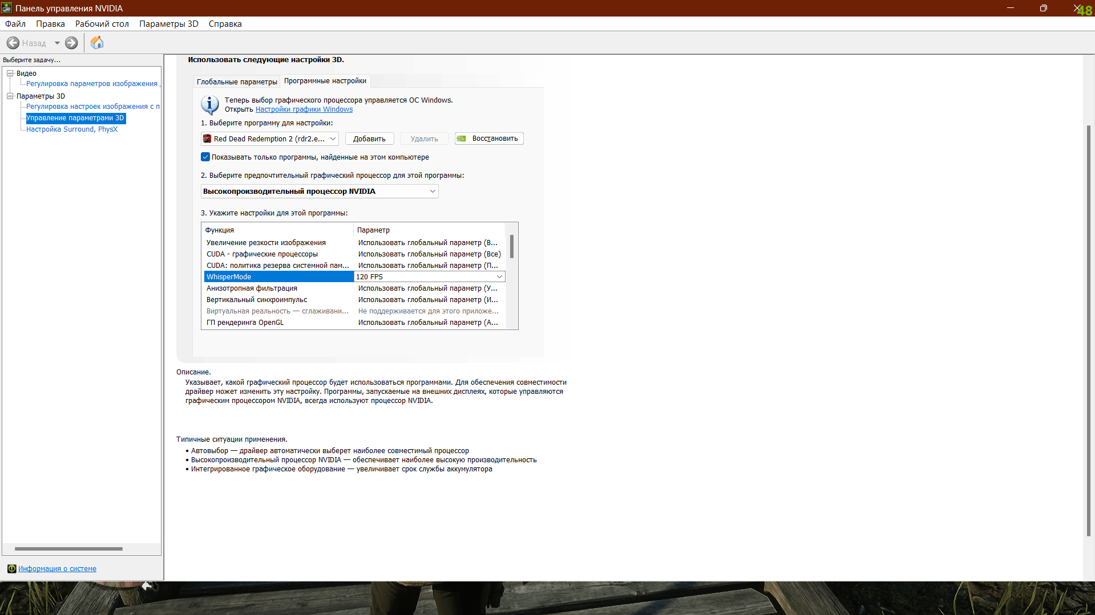Click the Параметр column header
The width and height of the screenshot is (1095, 615).
tap(430, 230)
